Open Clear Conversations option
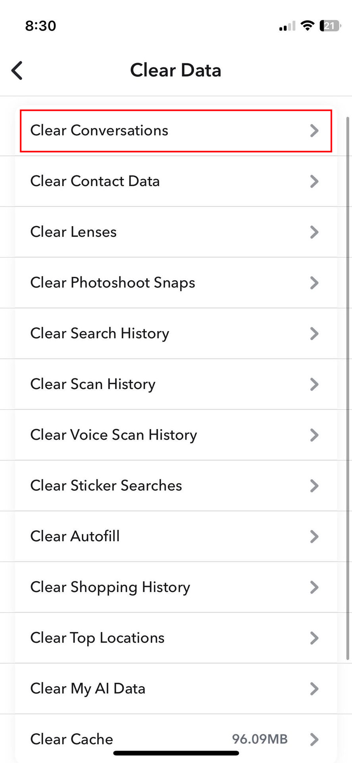 point(176,131)
